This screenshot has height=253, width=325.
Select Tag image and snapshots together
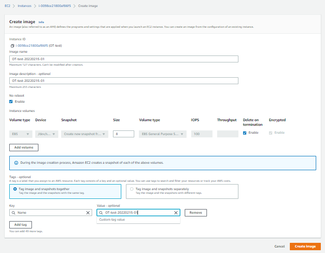click(65, 191)
